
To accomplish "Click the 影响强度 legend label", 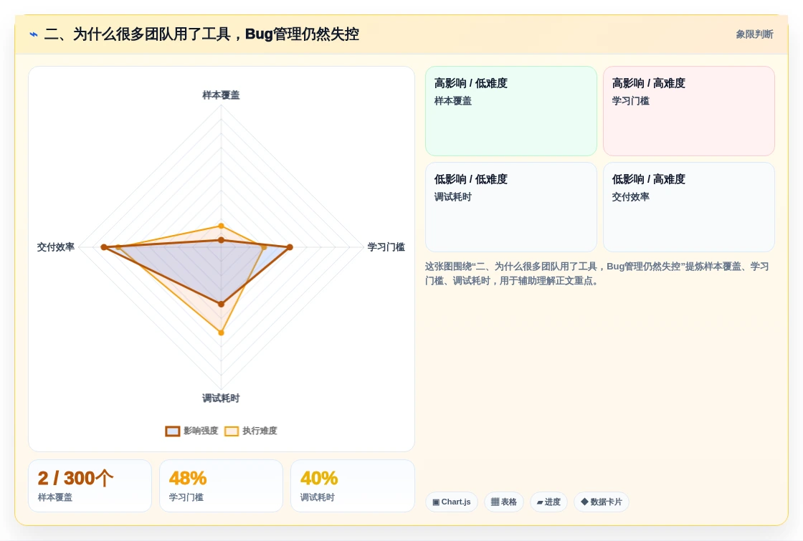I will (x=201, y=431).
